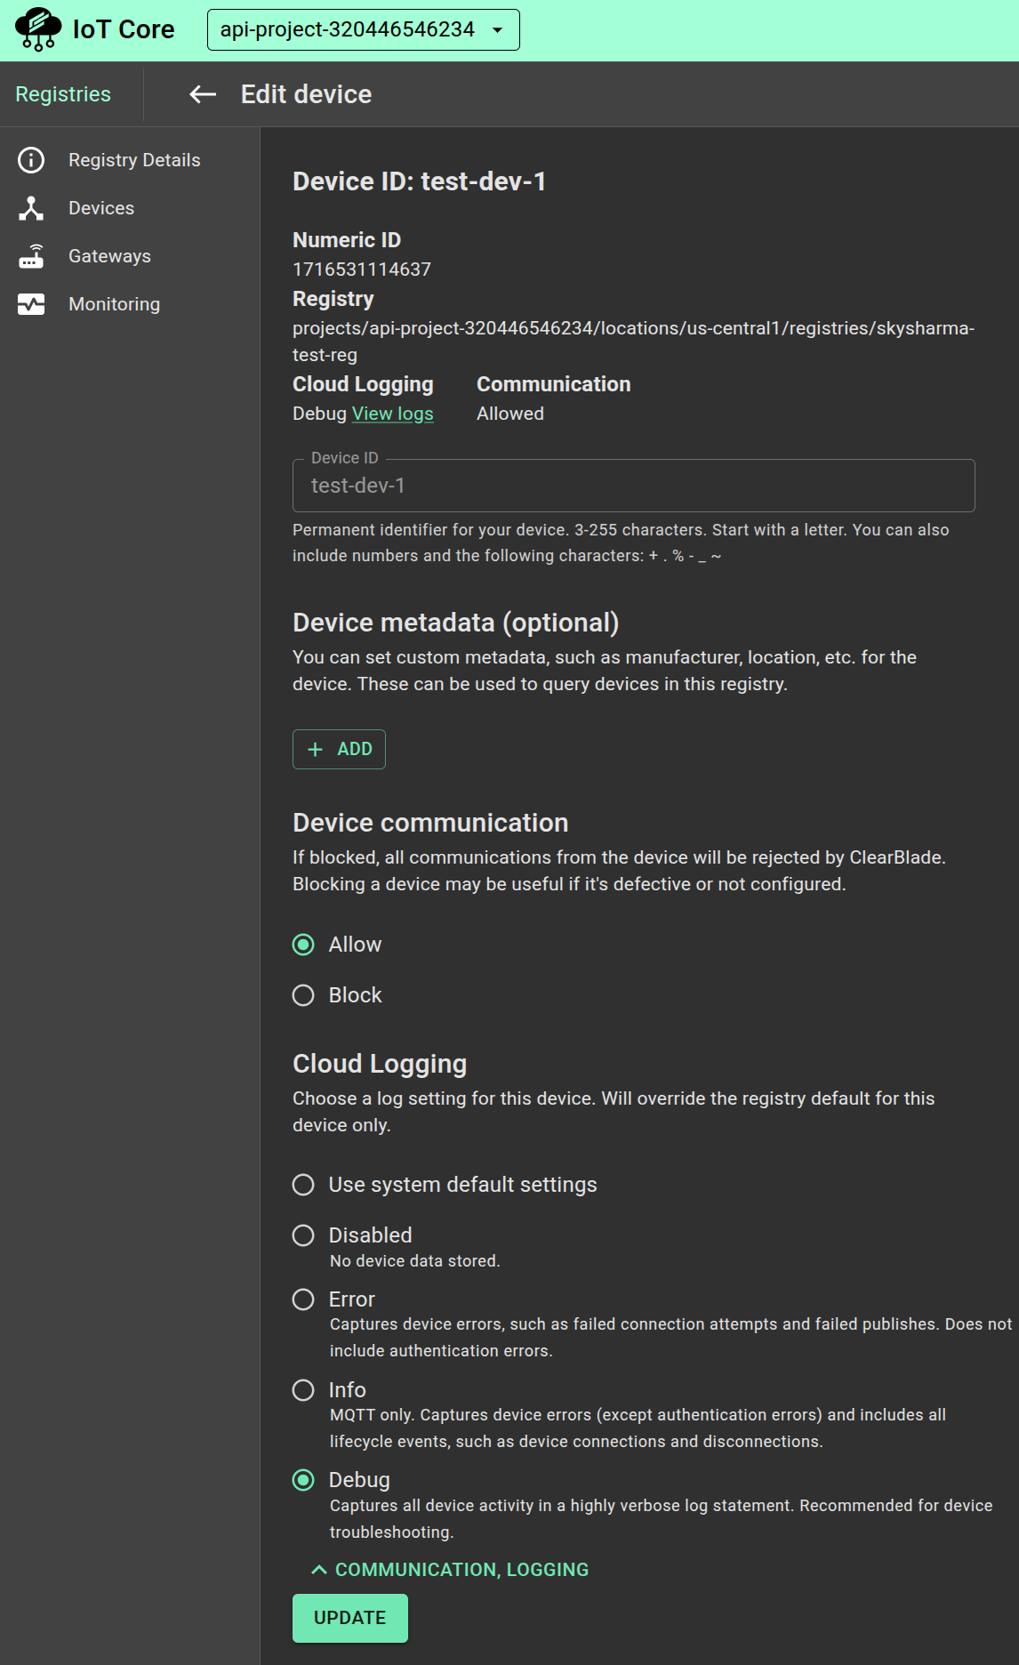Go to Monitoring in the sidebar
The image size is (1019, 1665).
[x=114, y=304]
